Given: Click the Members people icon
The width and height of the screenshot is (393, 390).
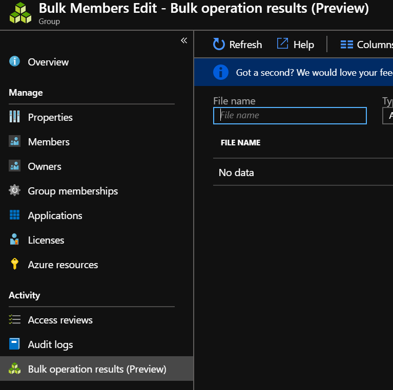Looking at the screenshot, I should [14, 142].
